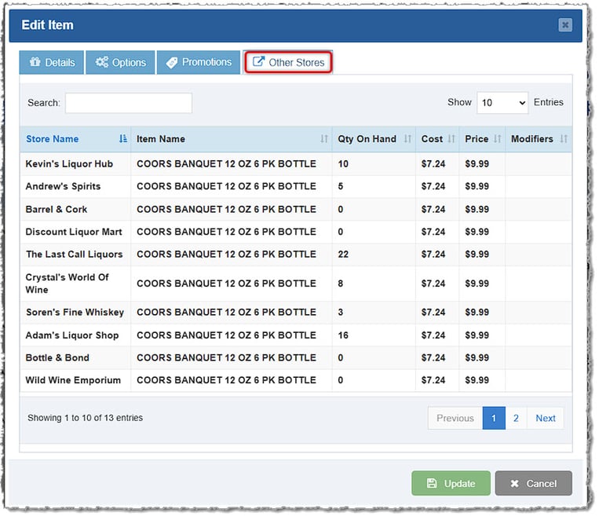Viewport: 599px width, 520px height.
Task: Click quantity 22 for Last Call Liquors
Action: pos(343,255)
